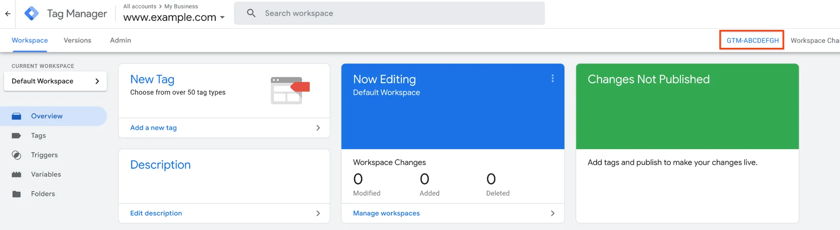Open the Variables section
Image resolution: width=840 pixels, height=230 pixels.
pos(46,174)
